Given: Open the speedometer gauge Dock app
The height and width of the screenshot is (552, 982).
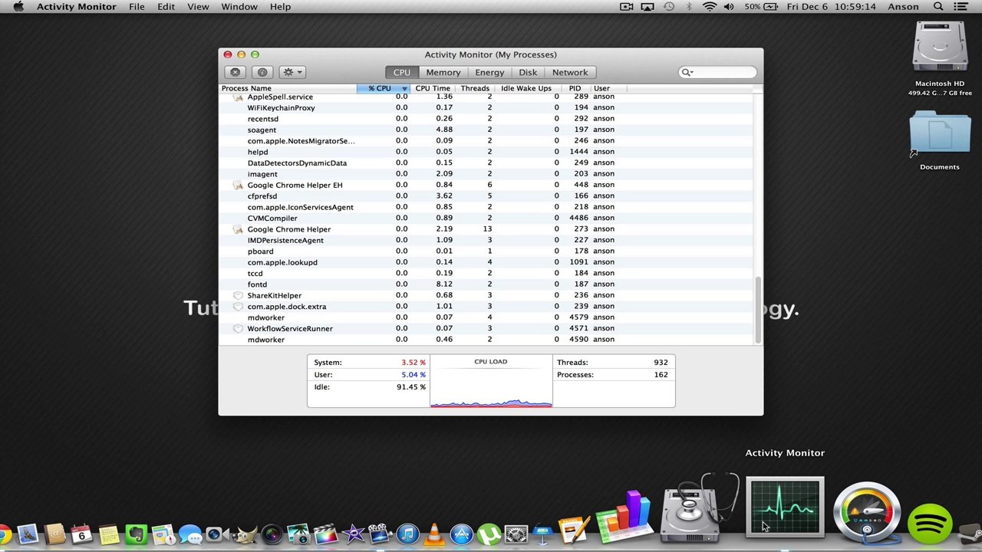Looking at the screenshot, I should click(867, 511).
